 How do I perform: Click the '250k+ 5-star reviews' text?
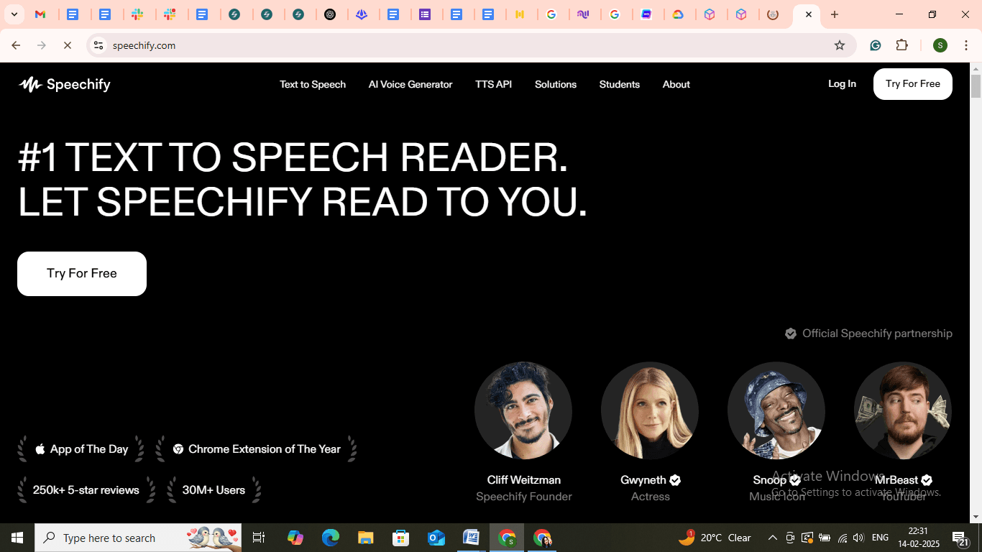pos(86,490)
